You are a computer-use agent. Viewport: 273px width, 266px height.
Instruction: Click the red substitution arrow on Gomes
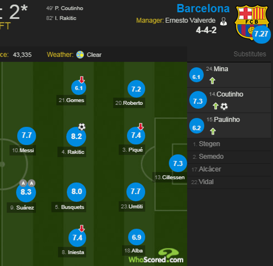point(81,80)
